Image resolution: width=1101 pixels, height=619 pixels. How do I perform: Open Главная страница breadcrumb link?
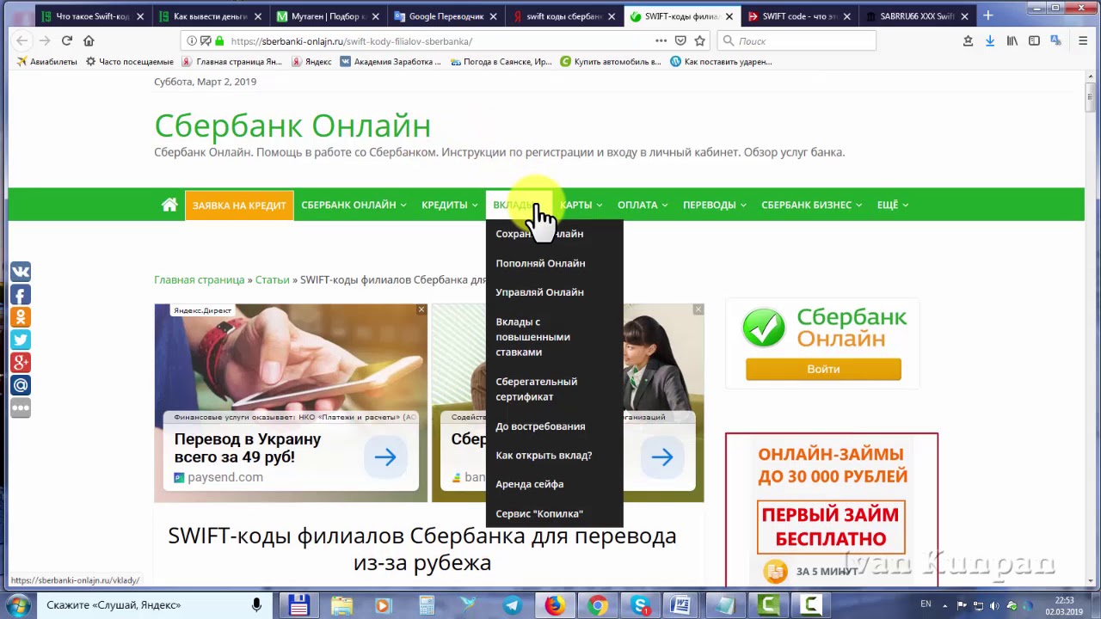pos(200,279)
